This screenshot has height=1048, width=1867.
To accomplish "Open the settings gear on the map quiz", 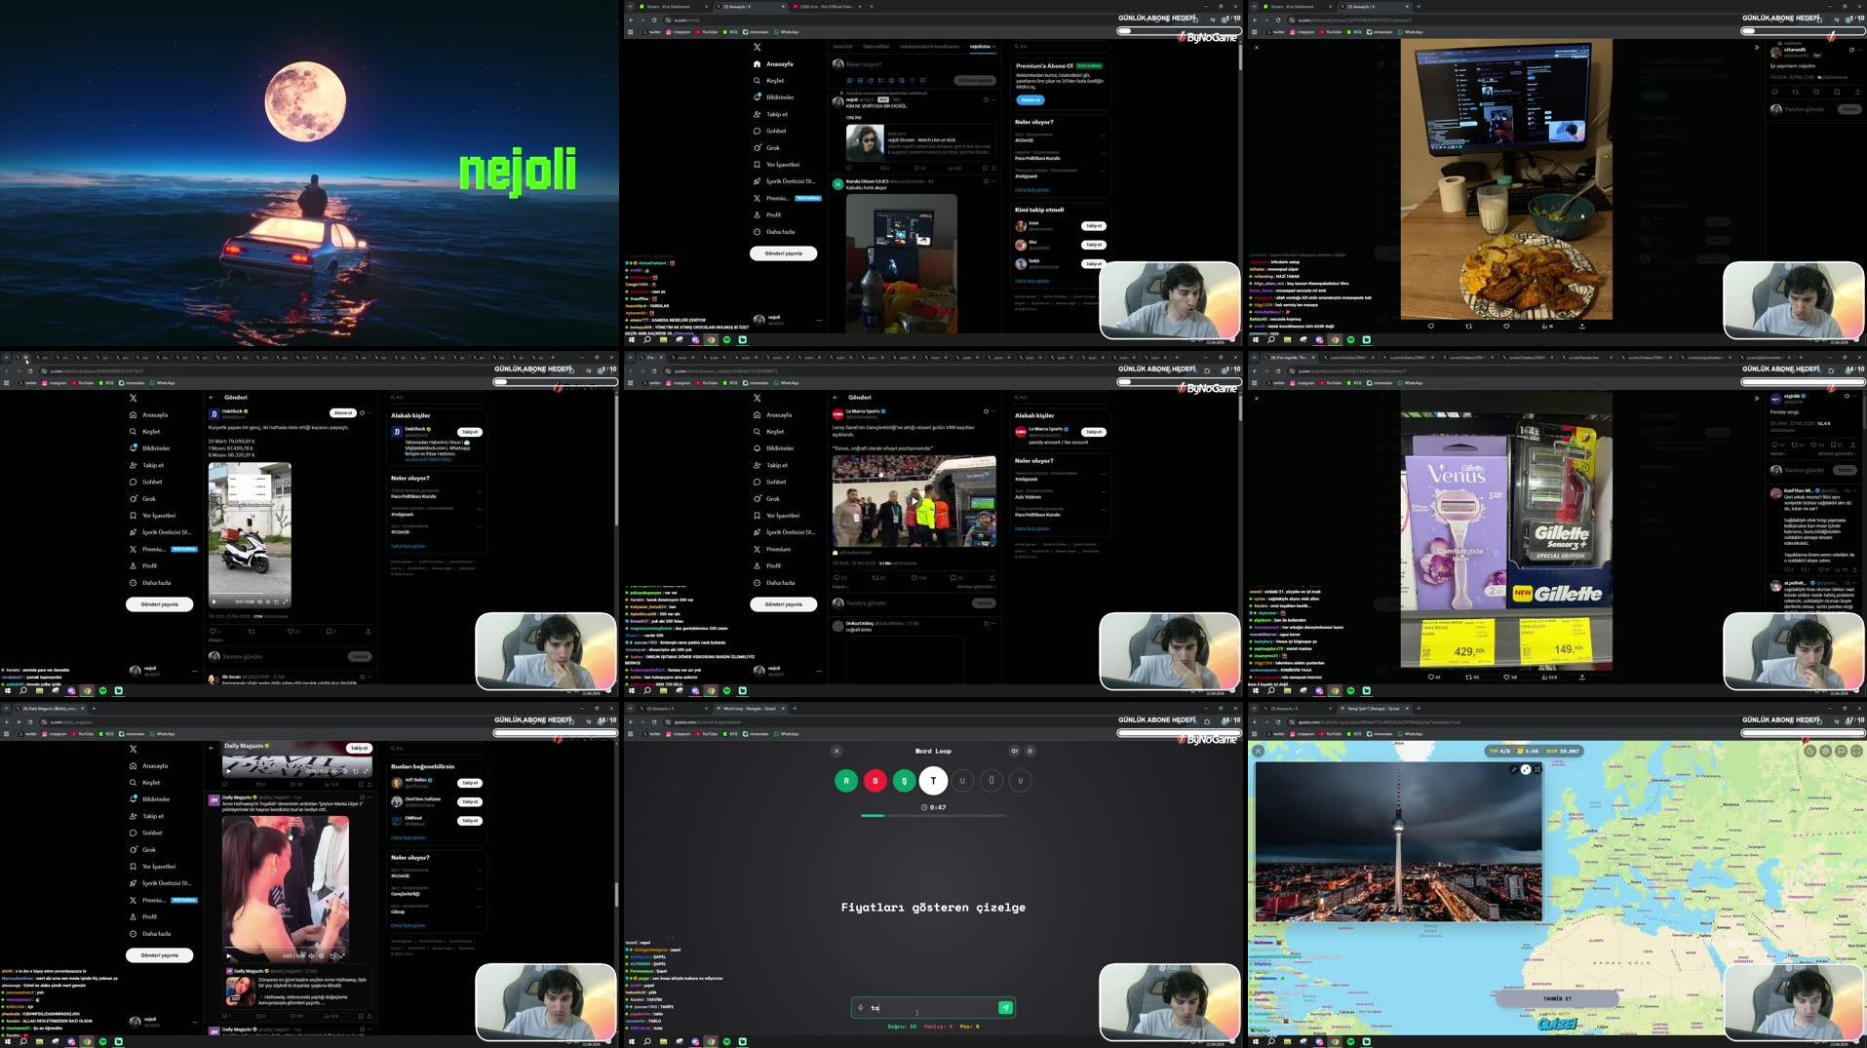I will tap(1825, 752).
